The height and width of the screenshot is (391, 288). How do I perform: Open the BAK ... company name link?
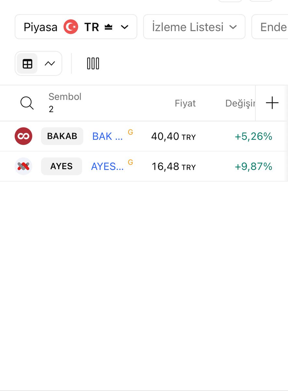click(107, 137)
